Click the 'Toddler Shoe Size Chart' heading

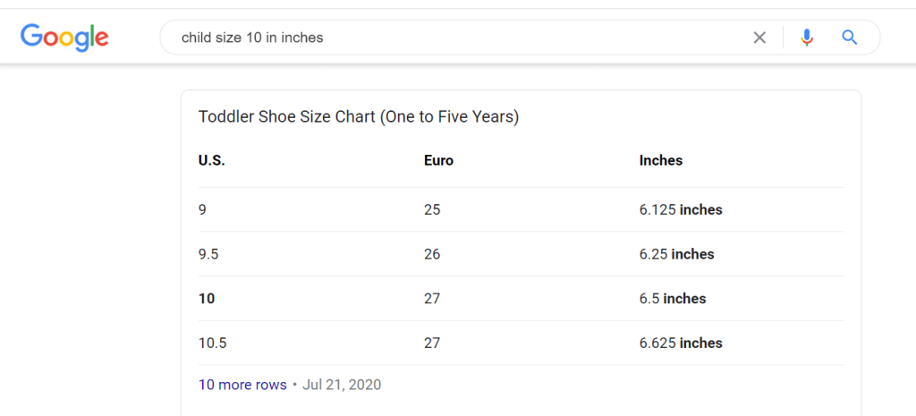point(358,117)
